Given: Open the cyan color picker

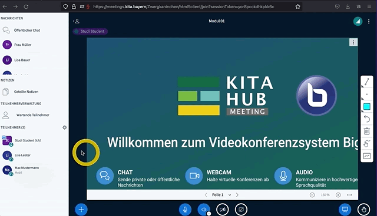Looking at the screenshot, I should [x=366, y=107].
